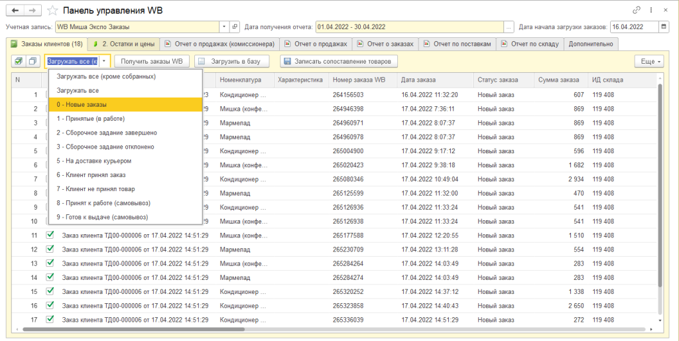This screenshot has height=341, width=679.
Task: Untick the checkbox in row 17
Action: point(50,320)
